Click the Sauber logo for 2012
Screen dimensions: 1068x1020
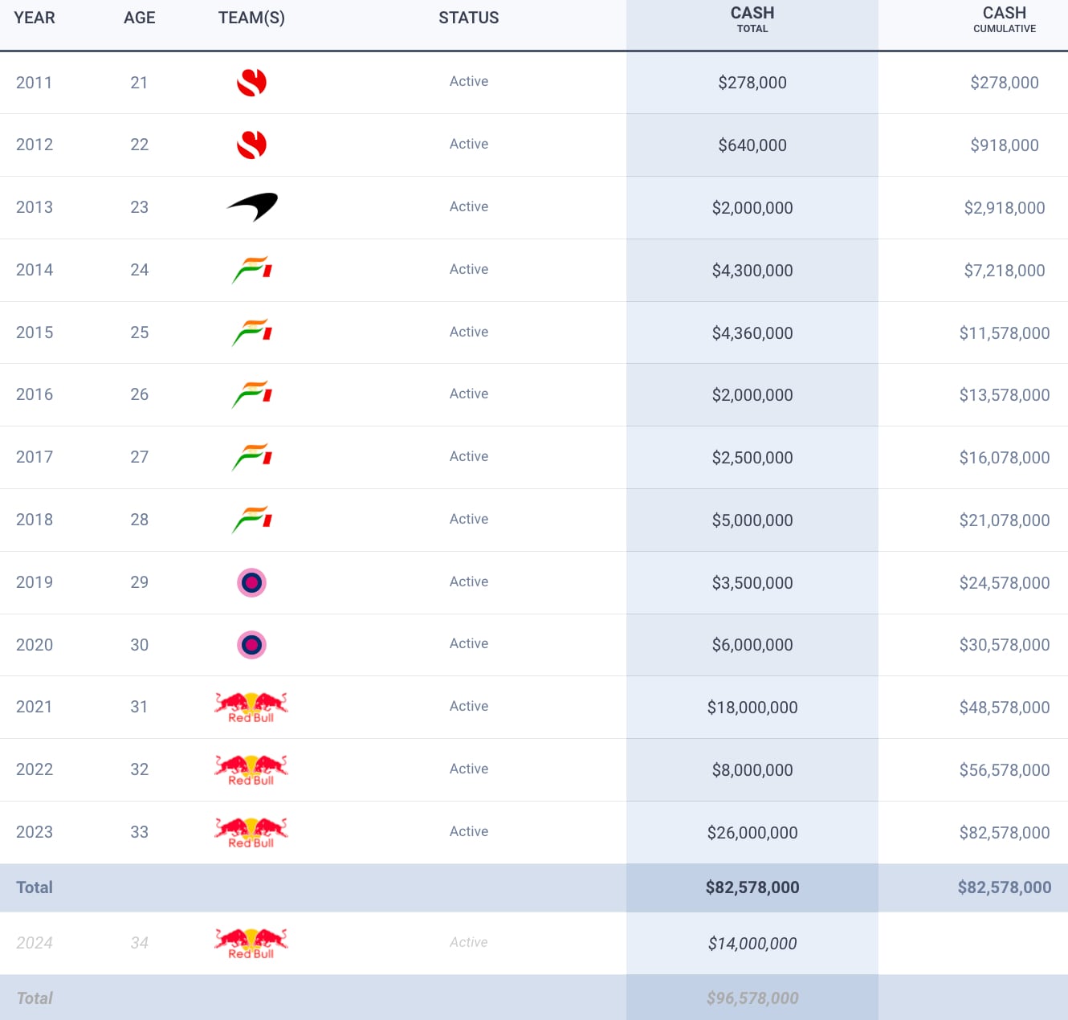pos(251,145)
